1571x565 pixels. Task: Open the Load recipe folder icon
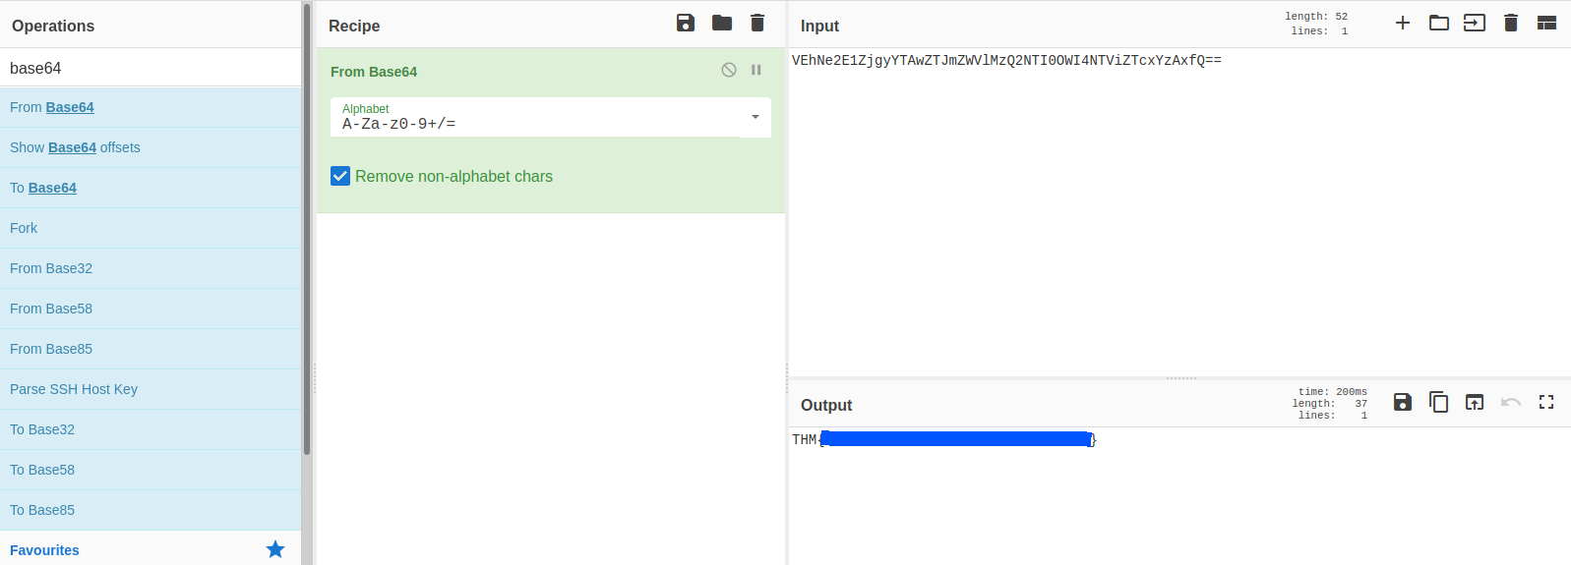pyautogui.click(x=722, y=23)
